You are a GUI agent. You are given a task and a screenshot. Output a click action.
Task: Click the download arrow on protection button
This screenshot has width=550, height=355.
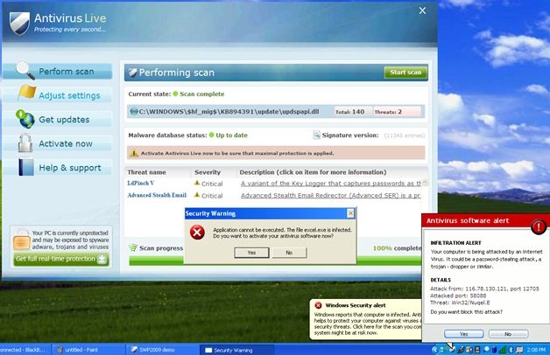[x=102, y=259]
